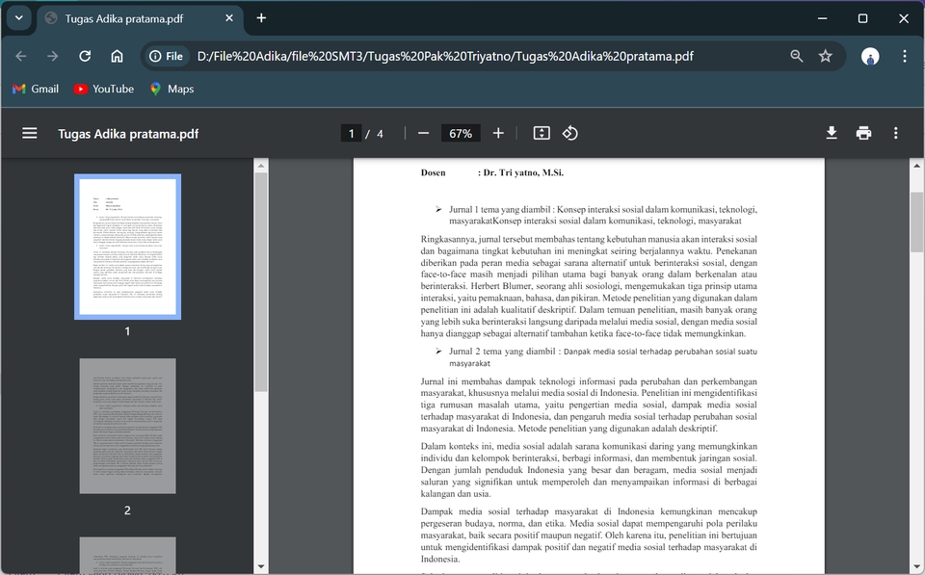
Task: Open the tab search dropdown arrow
Action: 19,17
